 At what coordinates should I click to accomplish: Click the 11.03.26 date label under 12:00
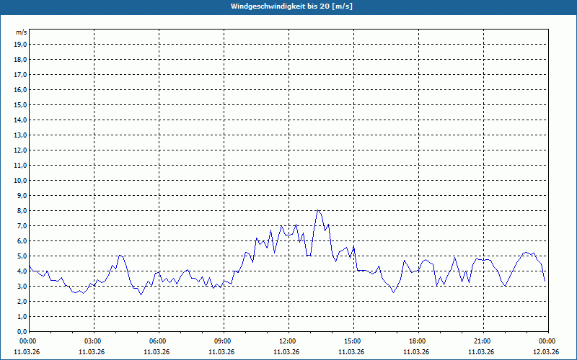pos(287,352)
